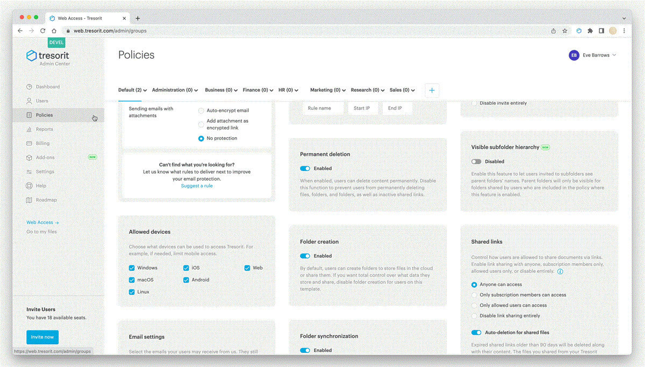The height and width of the screenshot is (367, 645).
Task: Switch to the Finance (0) policy tab
Action: (x=257, y=90)
